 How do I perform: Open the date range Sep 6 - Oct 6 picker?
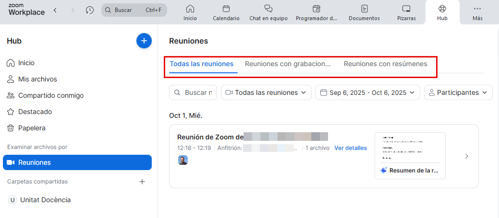367,92
